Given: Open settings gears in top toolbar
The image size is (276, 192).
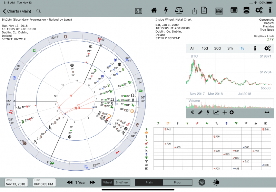Looking at the screenshot, I should [259, 10].
